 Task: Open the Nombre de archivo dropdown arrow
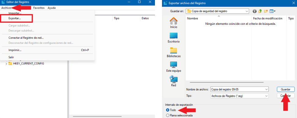[x=267, y=89]
